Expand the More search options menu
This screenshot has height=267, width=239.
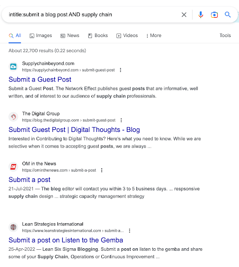(x=153, y=35)
